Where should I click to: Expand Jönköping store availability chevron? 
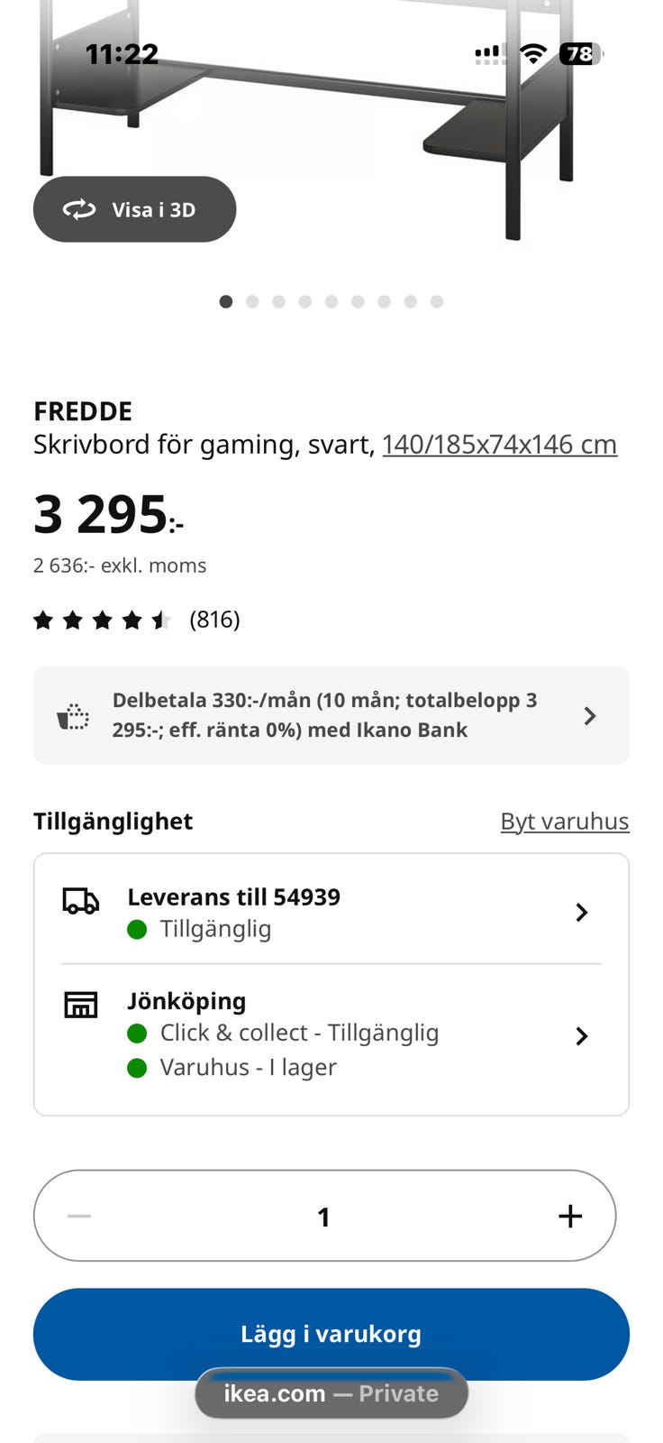pyautogui.click(x=582, y=1035)
